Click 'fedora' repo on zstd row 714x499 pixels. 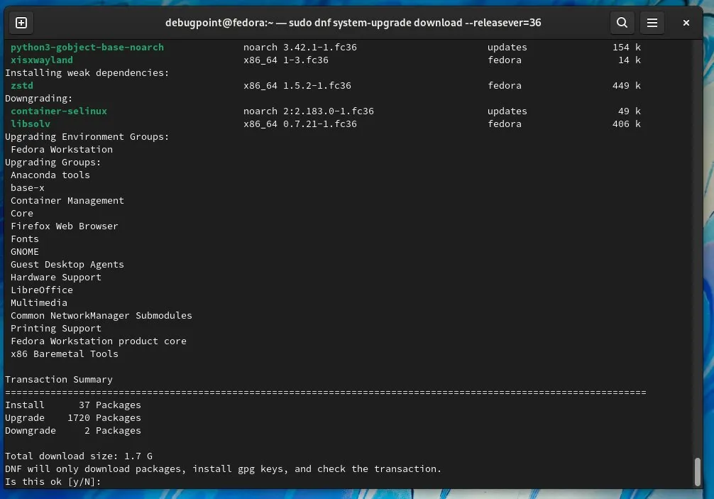(504, 86)
